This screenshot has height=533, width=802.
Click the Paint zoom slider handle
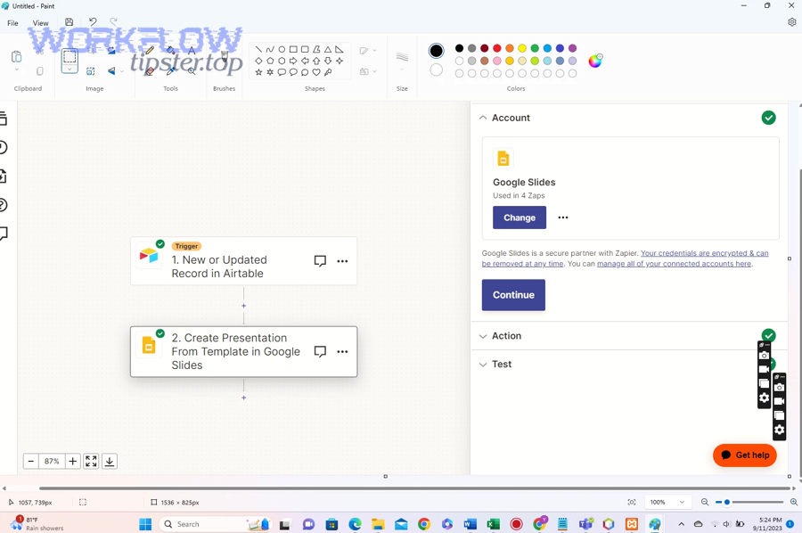(x=727, y=503)
